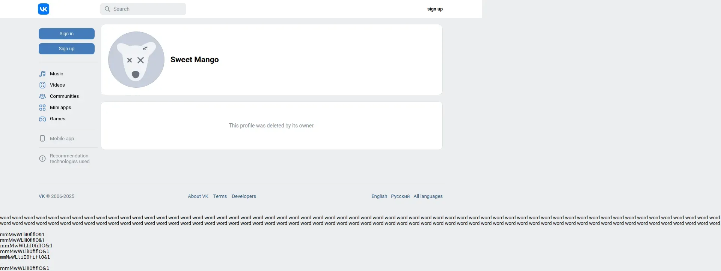The image size is (721, 271).
Task: Switch language to Русский
Action: pos(400,196)
